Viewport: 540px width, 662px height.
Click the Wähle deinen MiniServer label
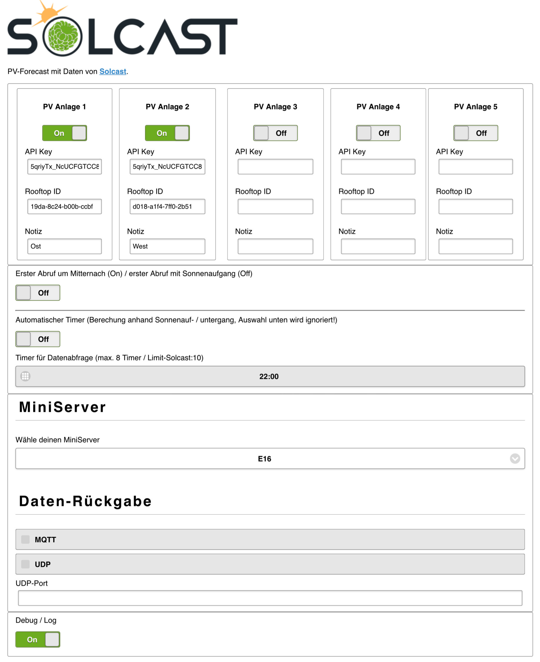[x=58, y=439]
